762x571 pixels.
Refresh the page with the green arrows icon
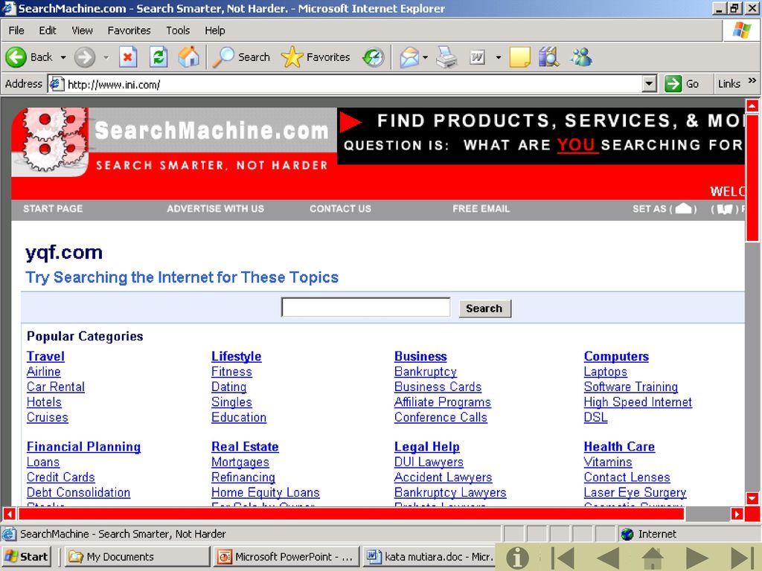point(159,57)
